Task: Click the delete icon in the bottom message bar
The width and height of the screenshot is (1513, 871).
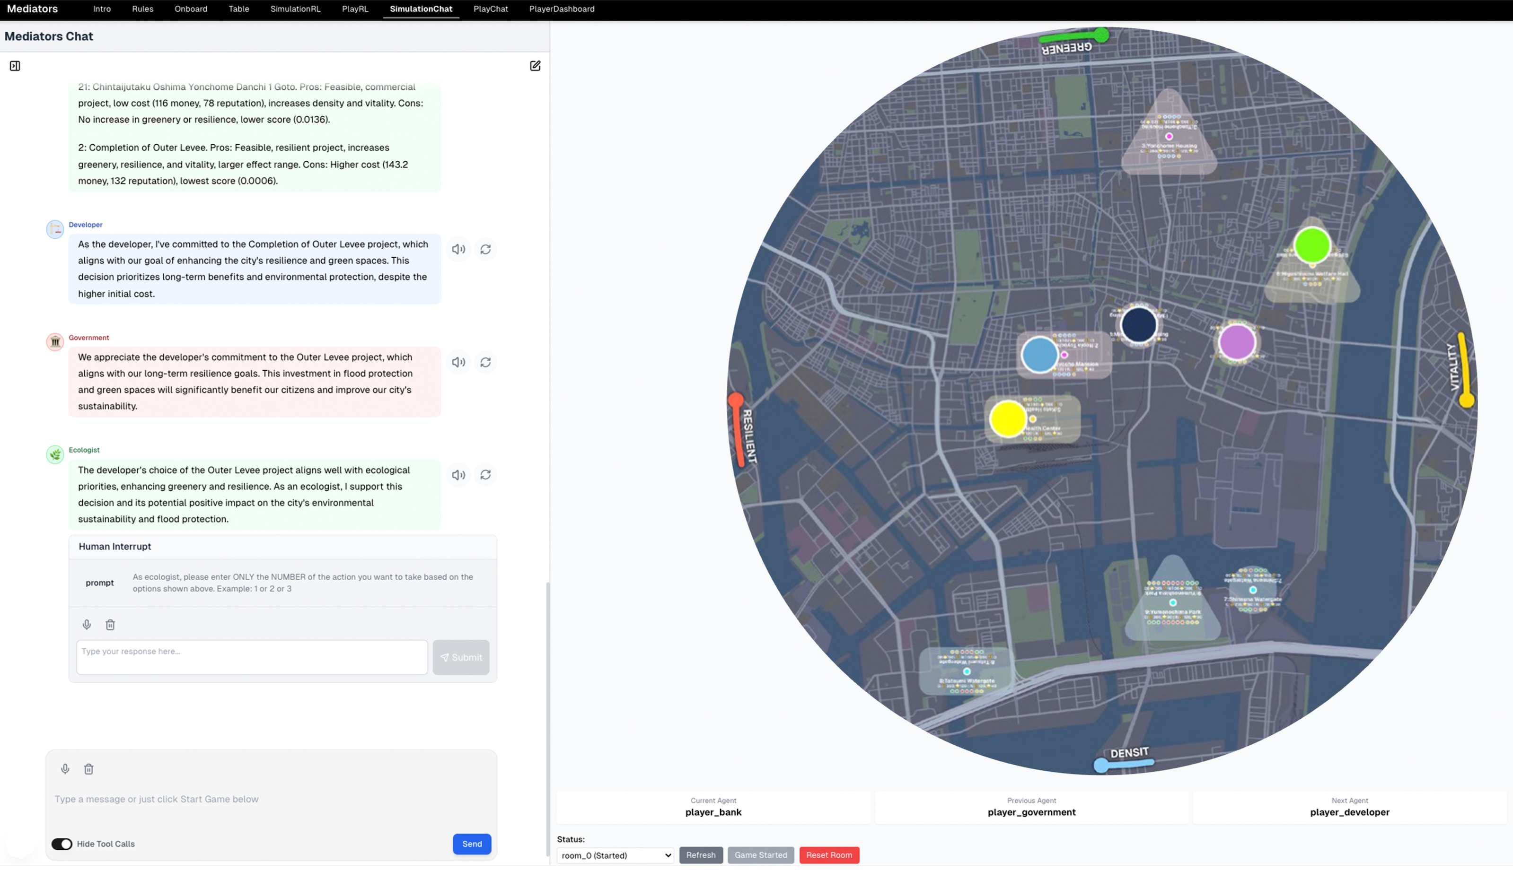Action: tap(88, 769)
